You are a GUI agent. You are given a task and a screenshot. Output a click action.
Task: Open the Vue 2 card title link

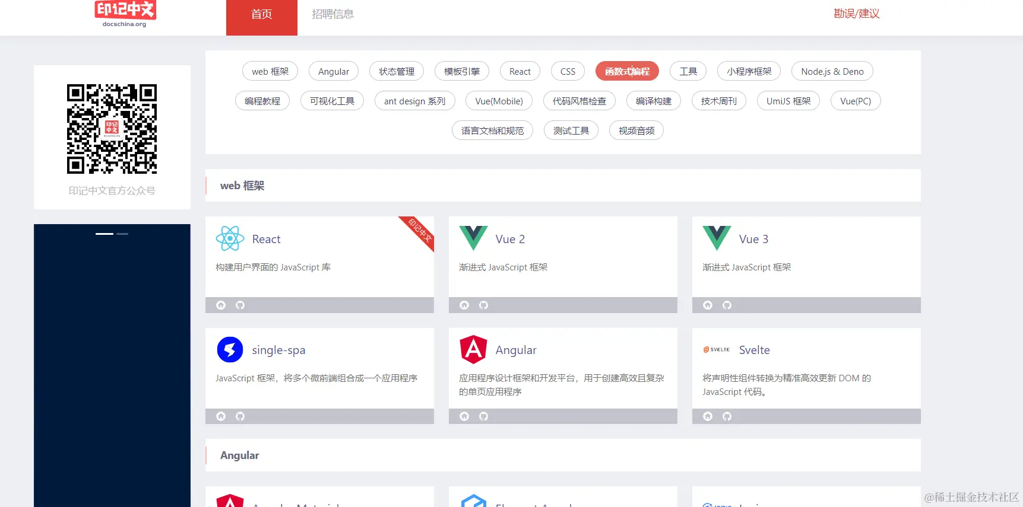(x=511, y=239)
